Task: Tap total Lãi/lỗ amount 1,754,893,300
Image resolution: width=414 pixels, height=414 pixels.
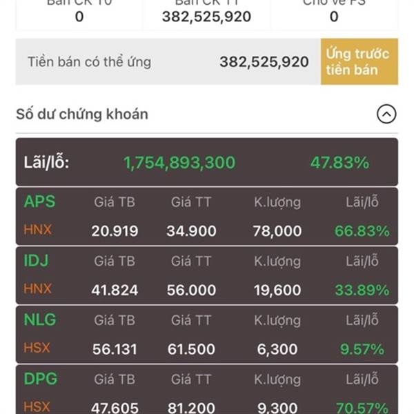Action: coord(179,162)
